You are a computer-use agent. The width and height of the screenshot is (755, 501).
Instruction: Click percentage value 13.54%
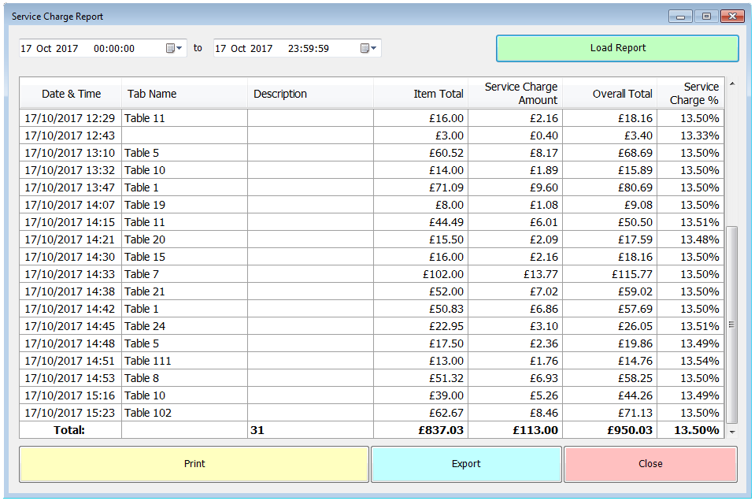(690, 361)
